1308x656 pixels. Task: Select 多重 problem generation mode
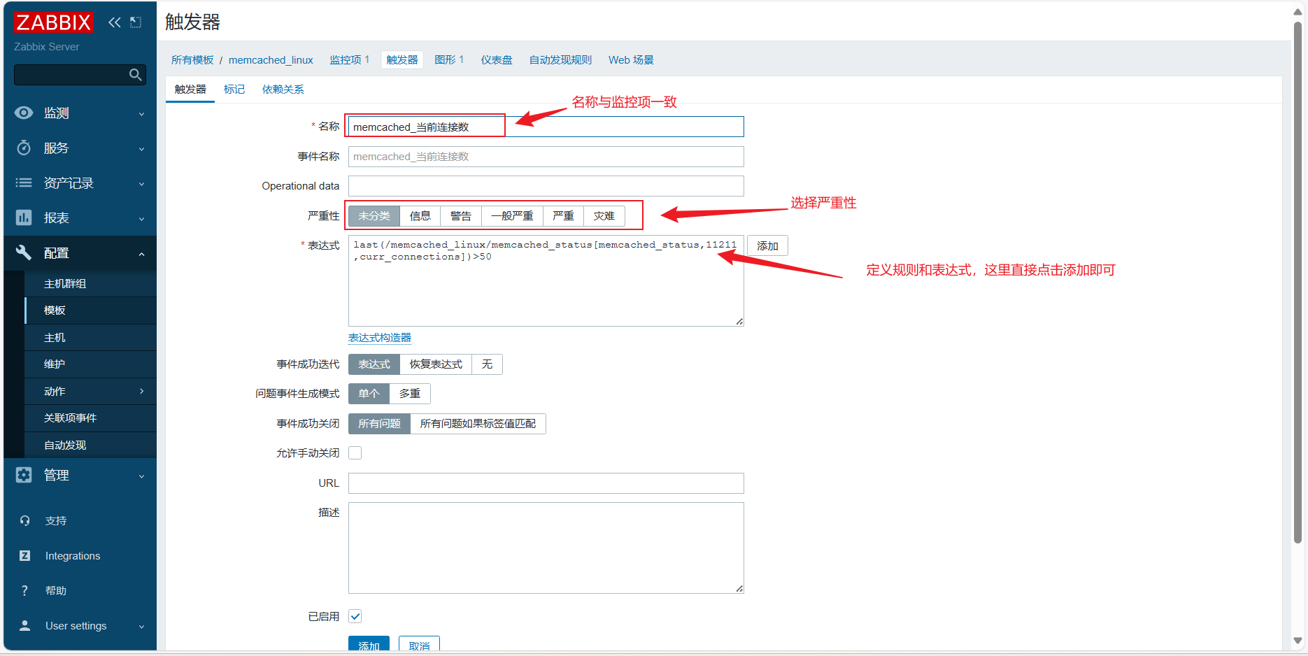point(410,394)
